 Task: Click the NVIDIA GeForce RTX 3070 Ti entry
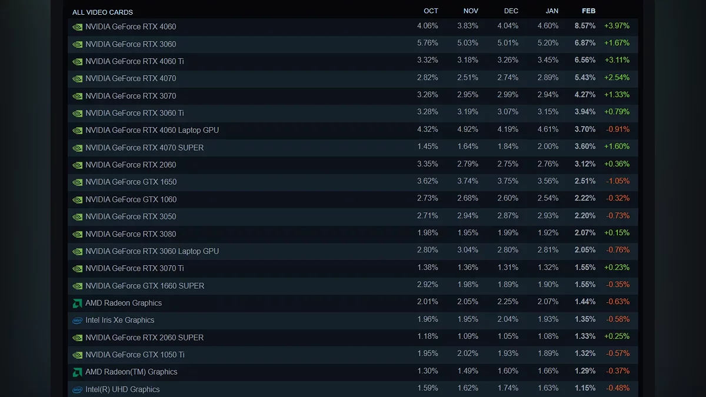[353, 268]
